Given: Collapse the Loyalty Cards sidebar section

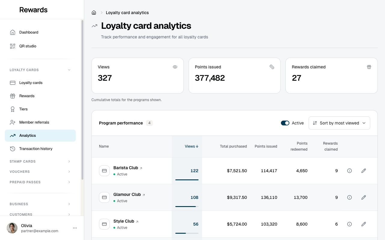Looking at the screenshot, I should coord(40,70).
